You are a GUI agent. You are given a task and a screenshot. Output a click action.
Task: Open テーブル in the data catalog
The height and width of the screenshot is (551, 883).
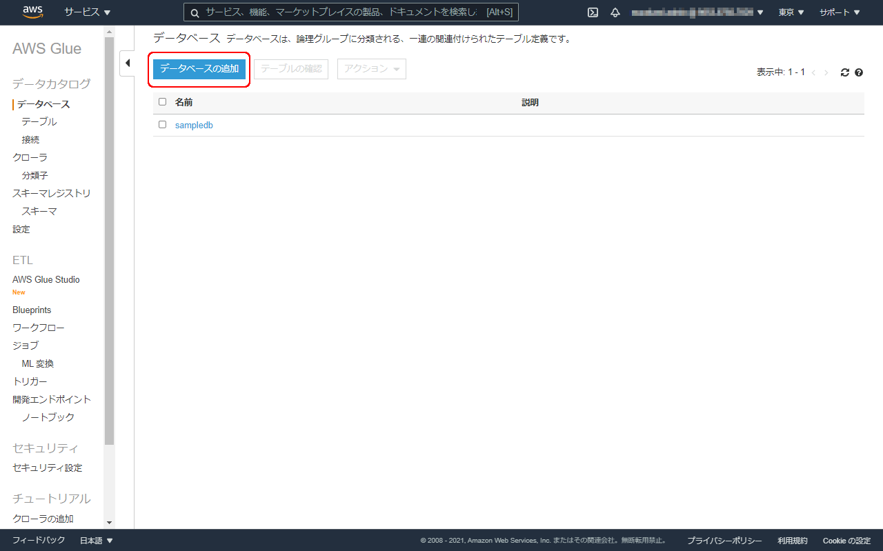point(39,122)
